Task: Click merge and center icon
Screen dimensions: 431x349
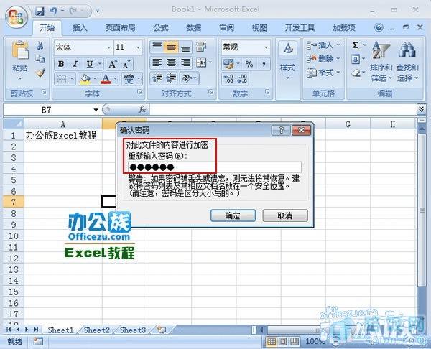Action: click(x=201, y=63)
